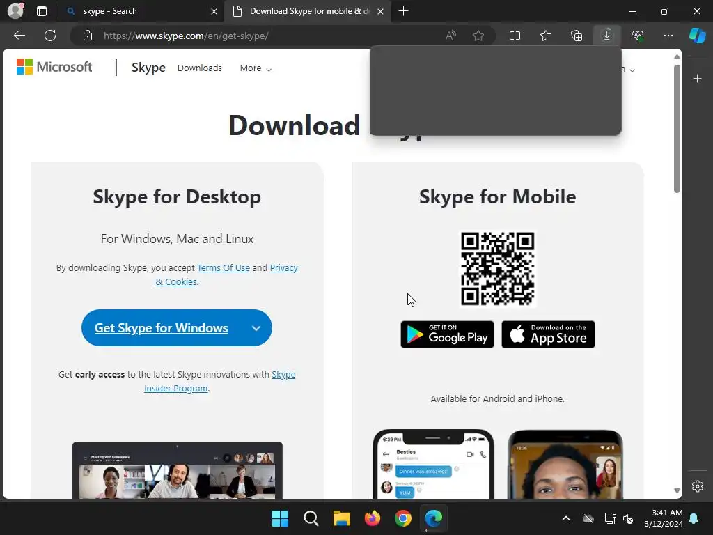Image resolution: width=713 pixels, height=535 pixels.
Task: Expand the Get Skype platform dropdown arrow
Action: [x=256, y=328]
